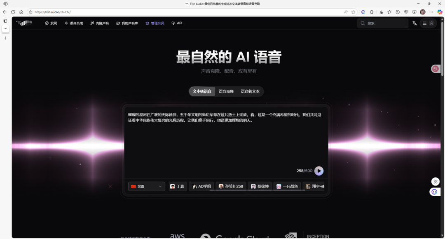
Task: Choose the 一只战鱼 voice
Action: pos(287,186)
